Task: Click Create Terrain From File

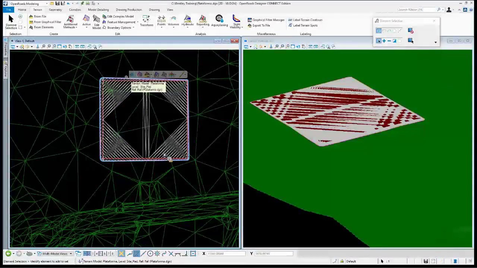Action: tap(37, 16)
